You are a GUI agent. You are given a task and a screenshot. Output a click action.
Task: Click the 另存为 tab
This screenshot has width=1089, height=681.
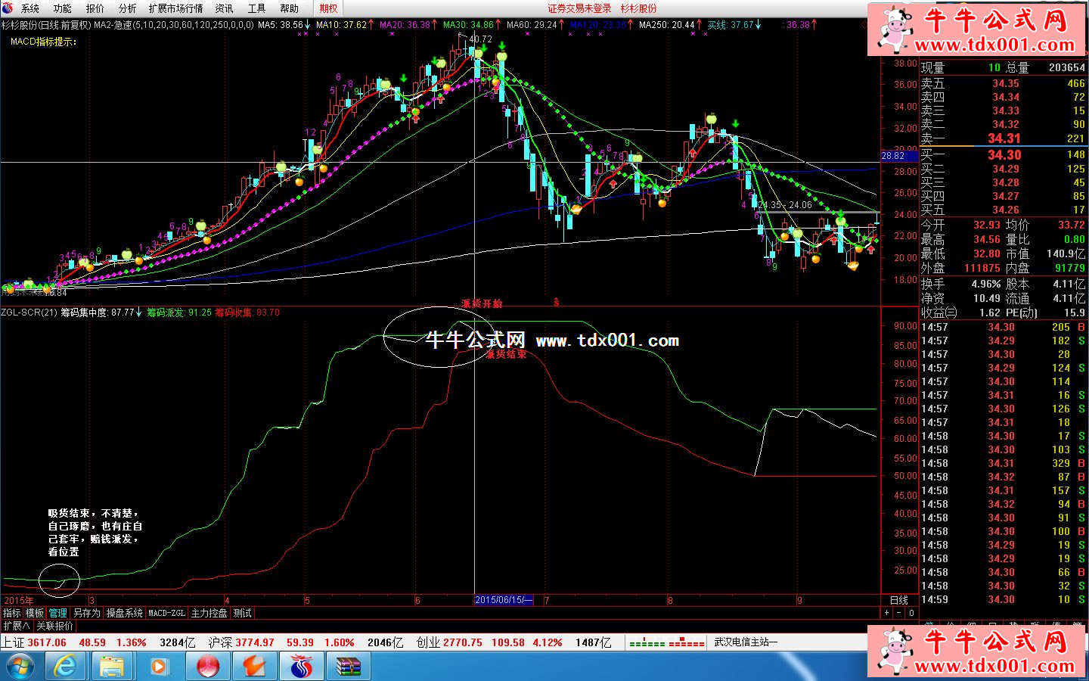click(x=87, y=613)
